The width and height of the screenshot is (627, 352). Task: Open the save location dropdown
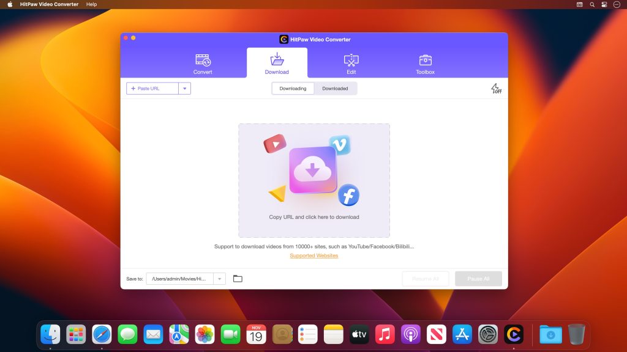(219, 278)
